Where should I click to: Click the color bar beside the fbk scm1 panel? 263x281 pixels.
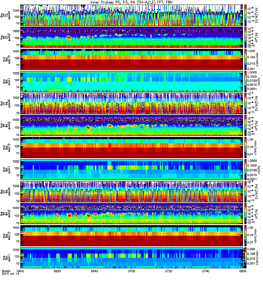tap(245, 258)
